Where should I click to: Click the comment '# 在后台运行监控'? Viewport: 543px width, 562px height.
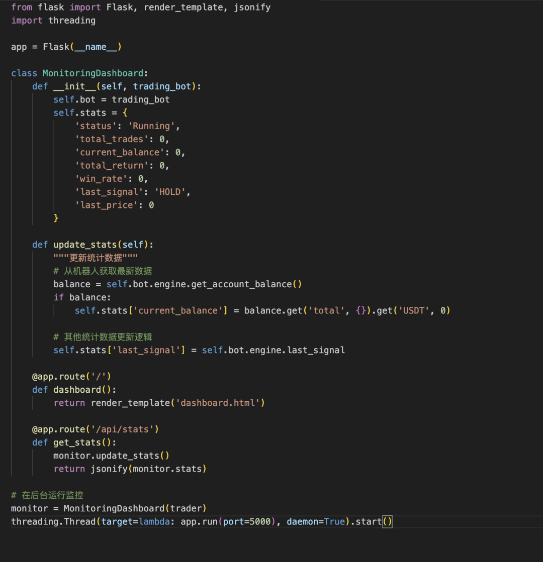click(x=47, y=495)
